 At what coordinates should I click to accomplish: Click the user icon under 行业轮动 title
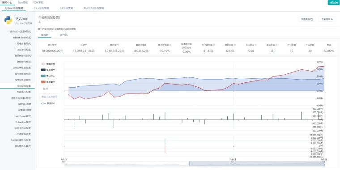(x=39, y=22)
